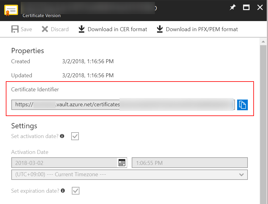Copy the Certificate Identifier to clipboard
This screenshot has height=204, width=268.
tap(242, 105)
